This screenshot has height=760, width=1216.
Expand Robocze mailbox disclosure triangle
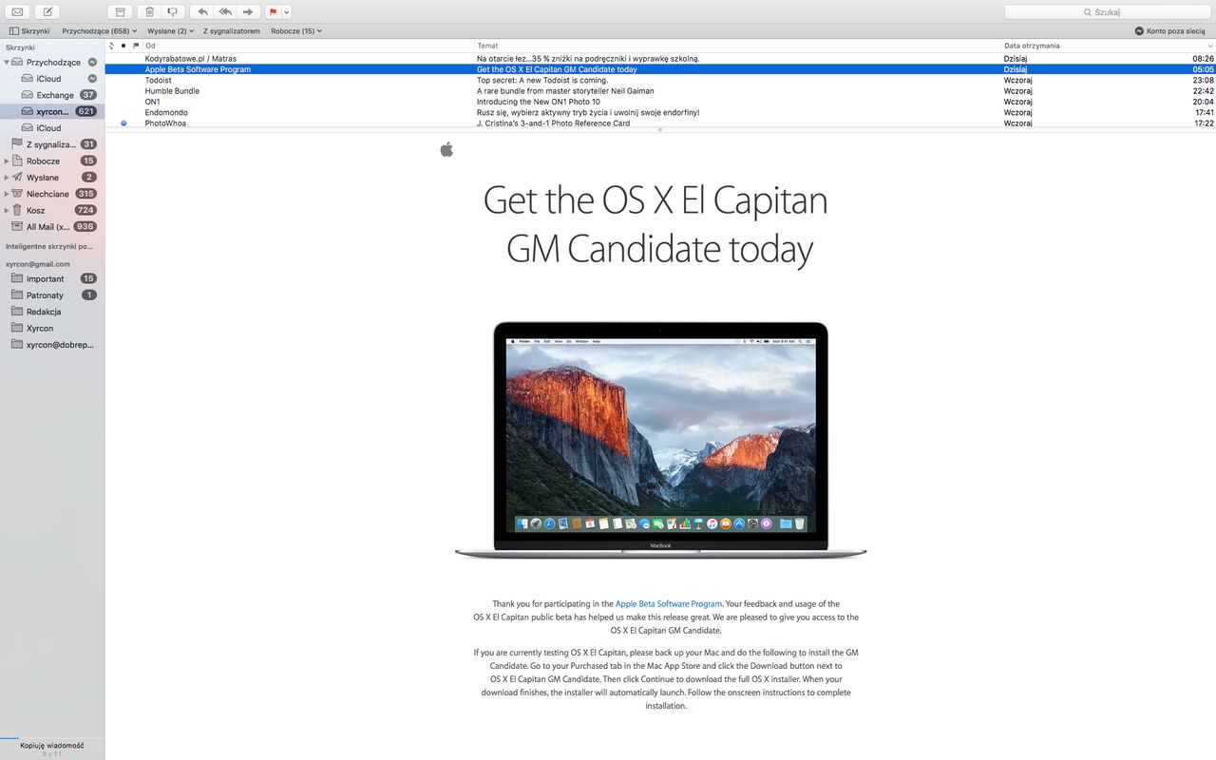click(x=7, y=161)
